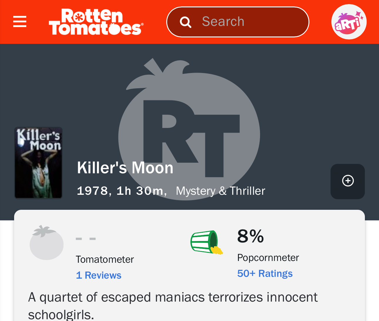The image size is (379, 321).
Task: Add Killer's Moon to watchlist
Action: [x=348, y=181]
